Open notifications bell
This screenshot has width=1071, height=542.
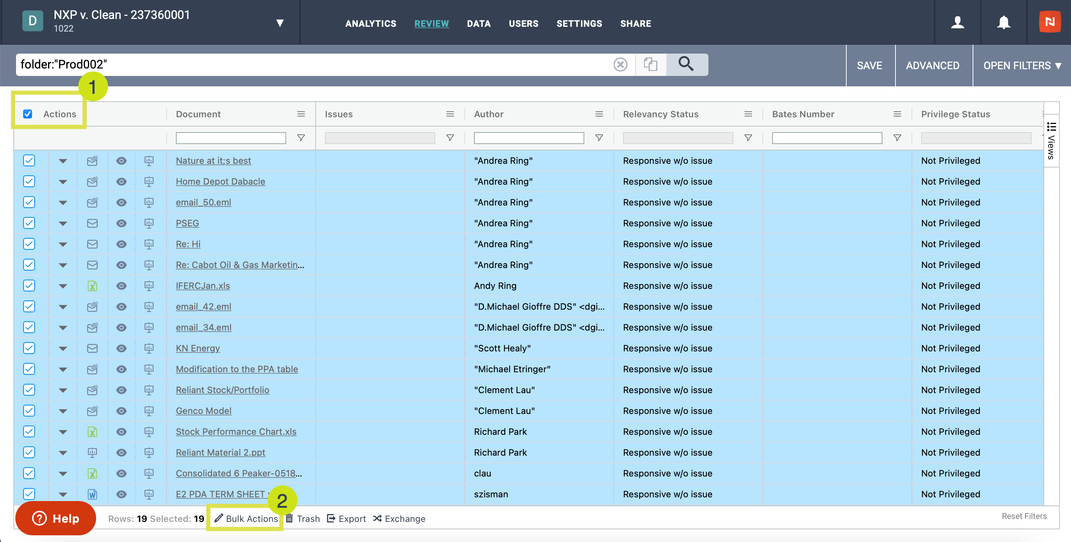[x=1003, y=22]
